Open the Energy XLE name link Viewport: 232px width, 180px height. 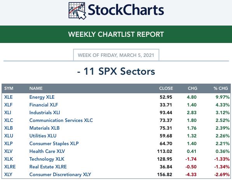42,97
